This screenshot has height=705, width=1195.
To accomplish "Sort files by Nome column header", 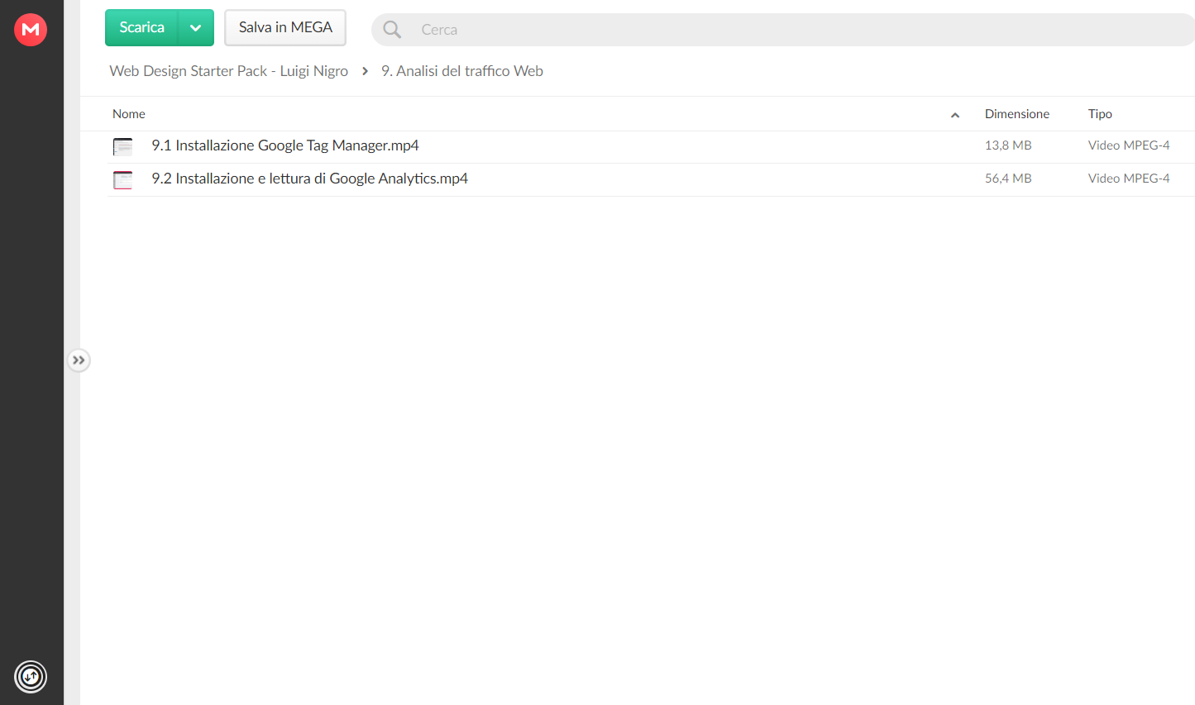I will click(x=129, y=114).
